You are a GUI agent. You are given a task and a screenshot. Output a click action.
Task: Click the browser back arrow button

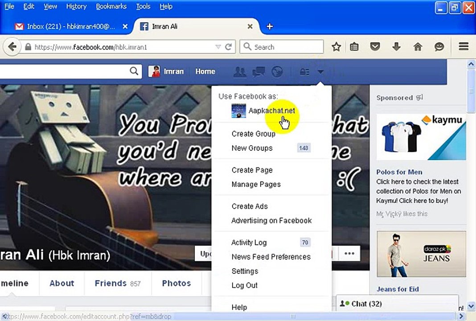(x=12, y=47)
